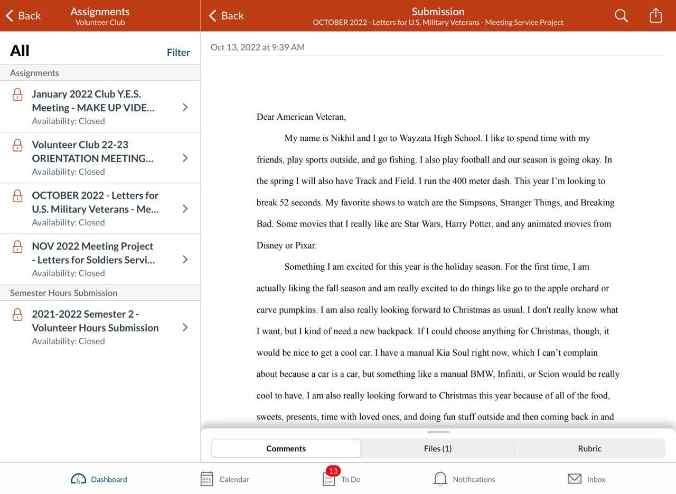Open Notifications bell in bottom bar
The width and height of the screenshot is (676, 494).
[464, 479]
